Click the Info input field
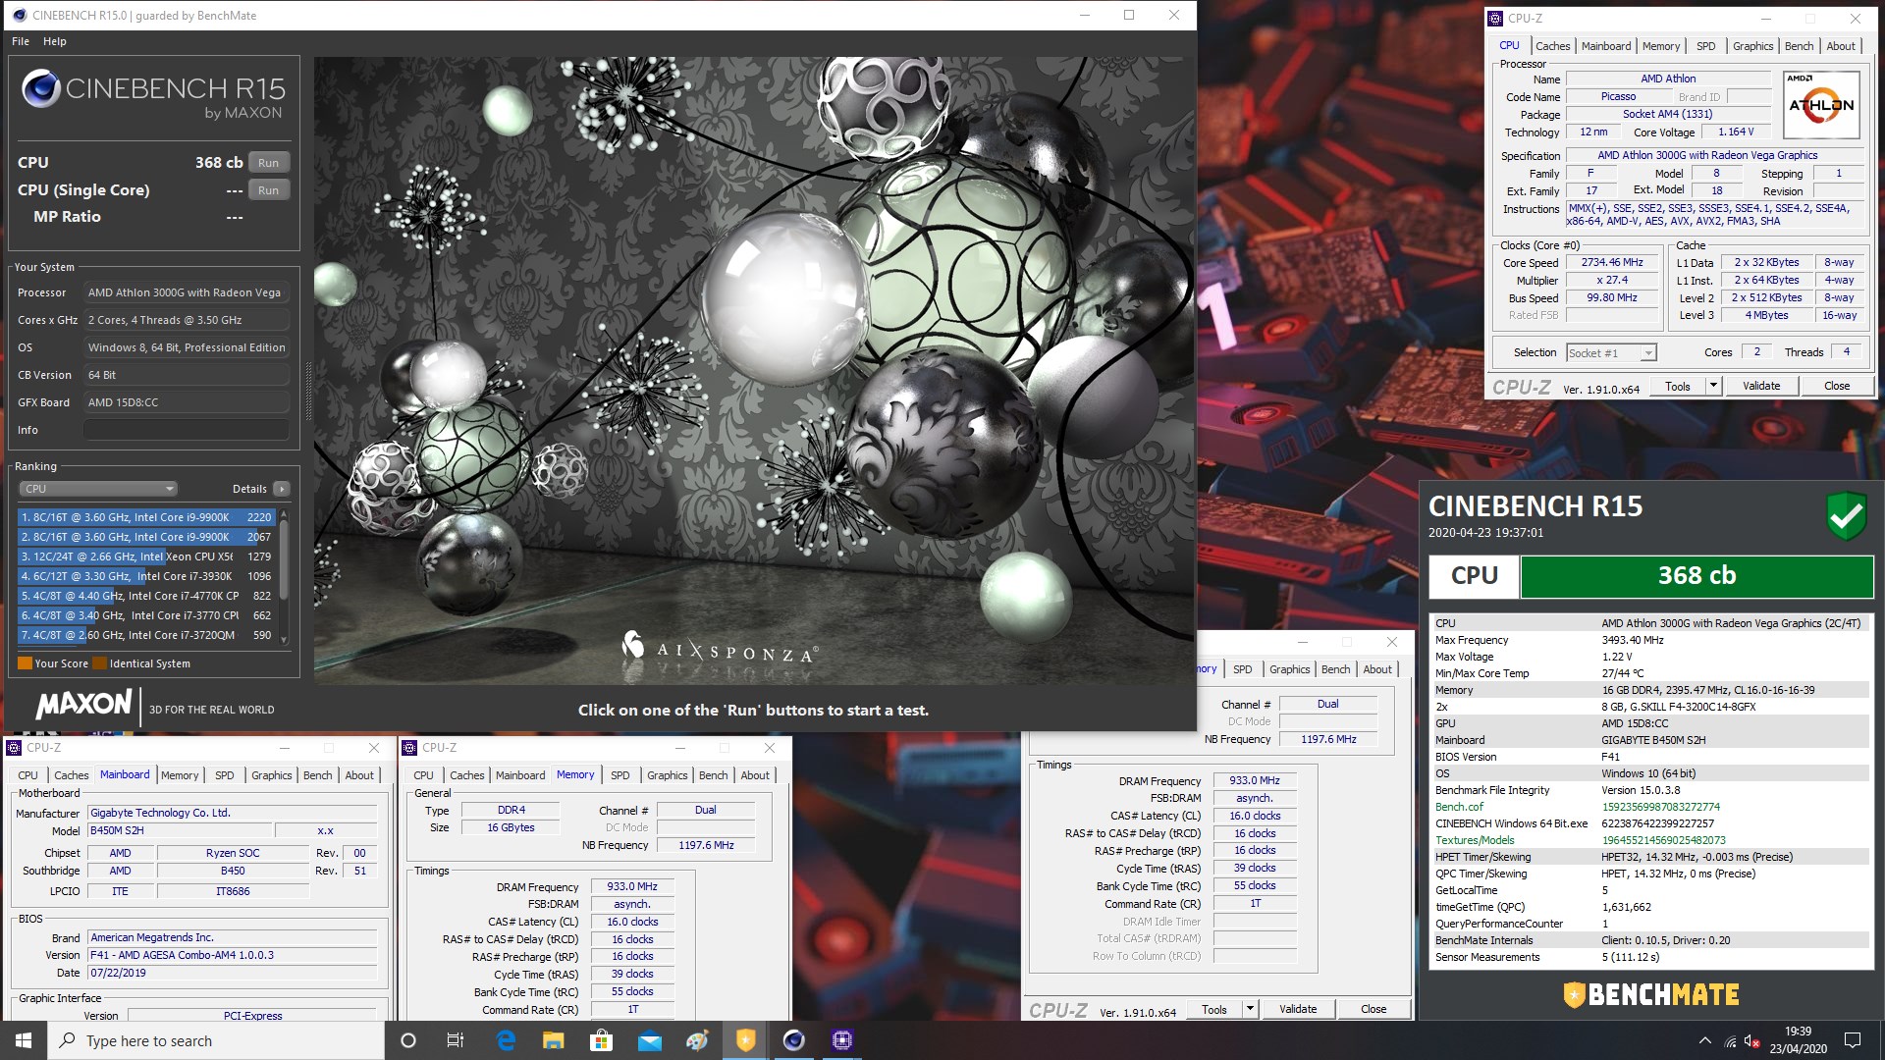This screenshot has width=1885, height=1060. [x=186, y=430]
